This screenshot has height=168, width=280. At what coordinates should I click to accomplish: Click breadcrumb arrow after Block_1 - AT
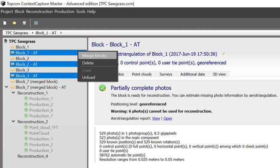click(61, 33)
